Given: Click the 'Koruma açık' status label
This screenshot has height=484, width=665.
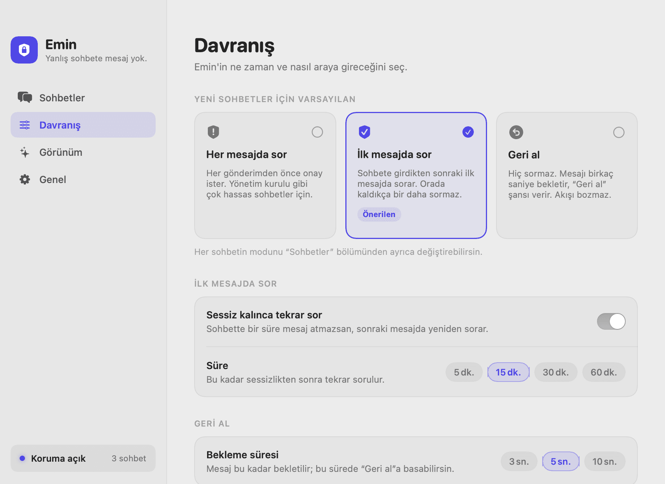Looking at the screenshot, I should [58, 458].
